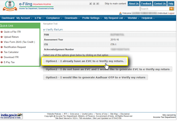Open the Dashboard menu item
The width and height of the screenshot is (177, 126).
point(8,18)
